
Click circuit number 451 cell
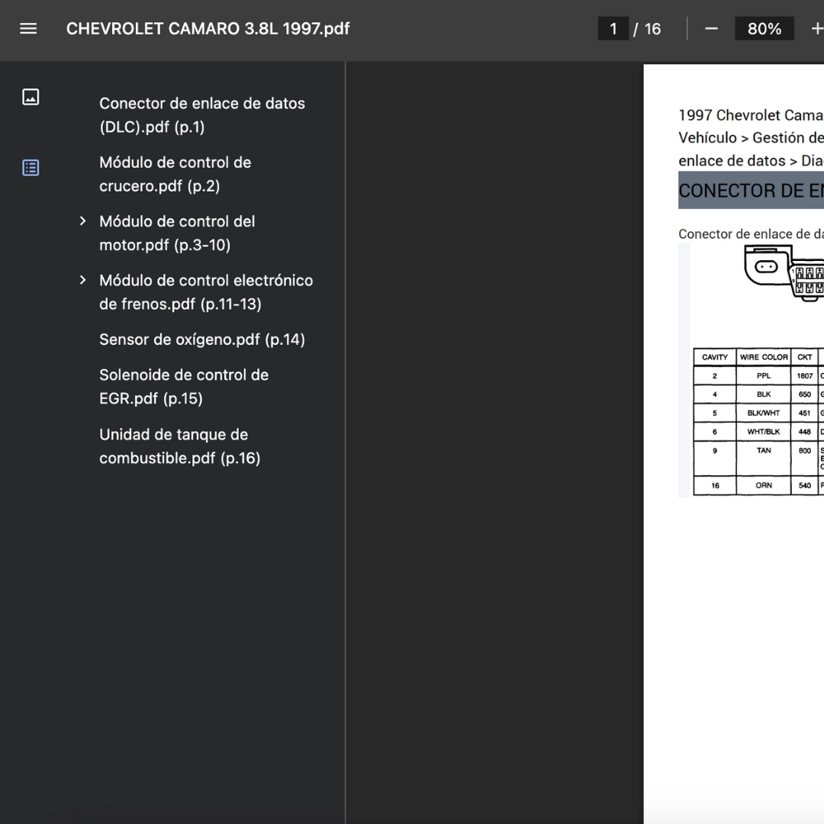[x=805, y=413]
